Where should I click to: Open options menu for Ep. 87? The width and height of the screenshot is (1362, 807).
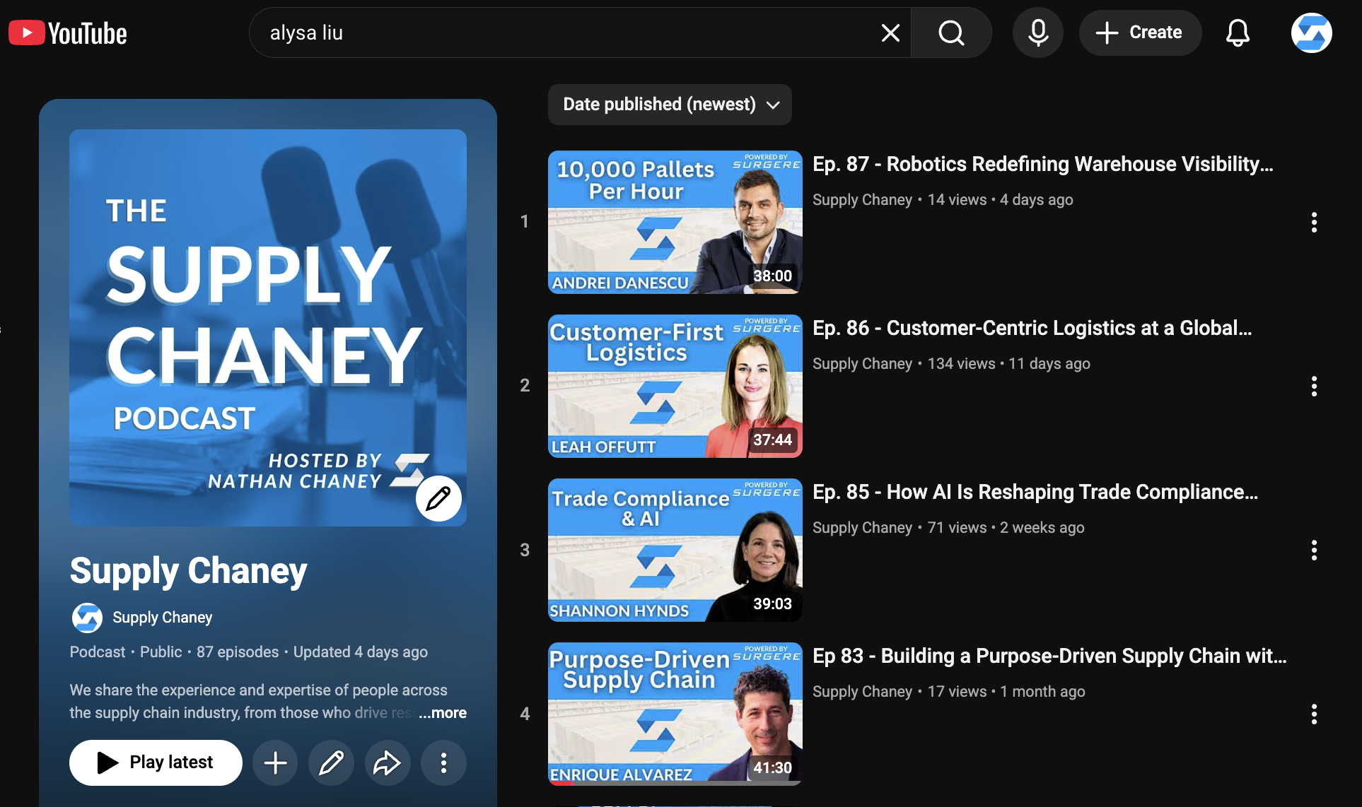click(1314, 222)
